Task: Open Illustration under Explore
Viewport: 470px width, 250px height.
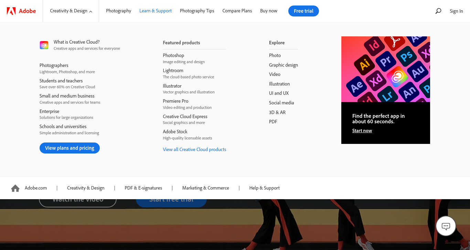Action: click(279, 84)
